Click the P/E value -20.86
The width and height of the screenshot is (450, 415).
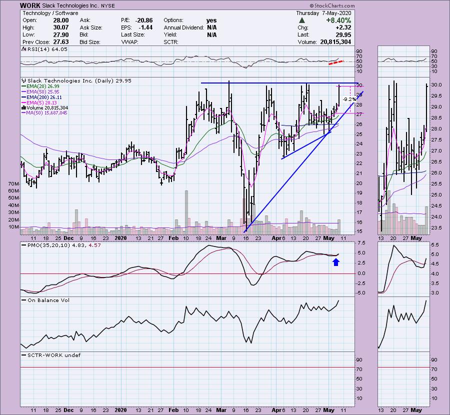tap(144, 20)
